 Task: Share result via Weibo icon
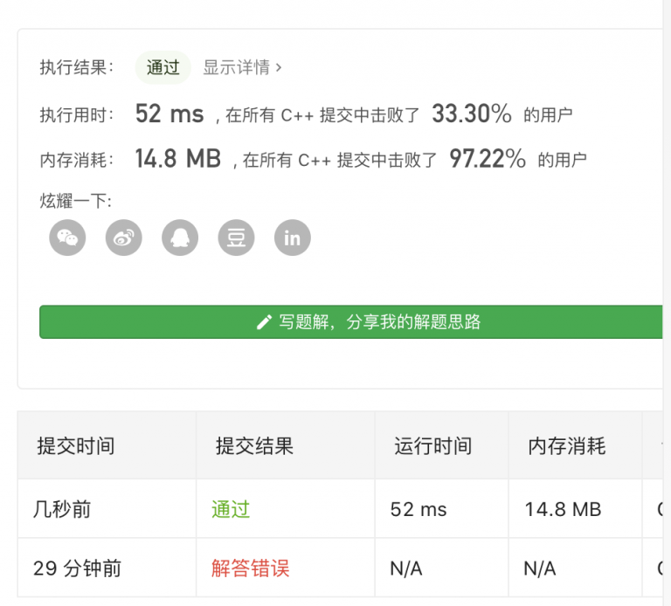point(123,238)
